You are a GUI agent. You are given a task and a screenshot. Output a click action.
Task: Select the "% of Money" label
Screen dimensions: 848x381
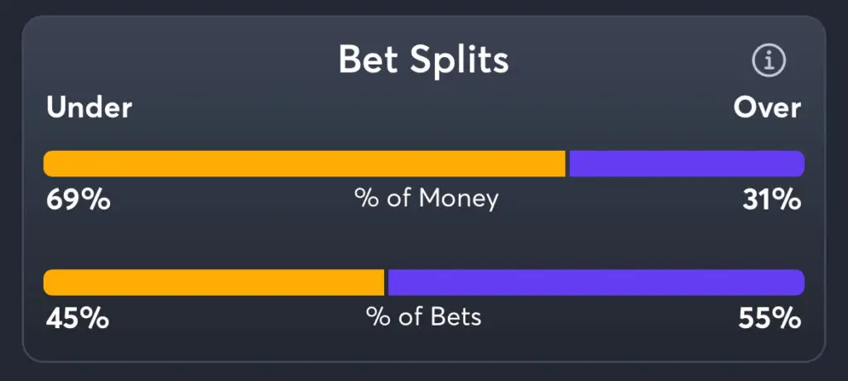pos(426,199)
